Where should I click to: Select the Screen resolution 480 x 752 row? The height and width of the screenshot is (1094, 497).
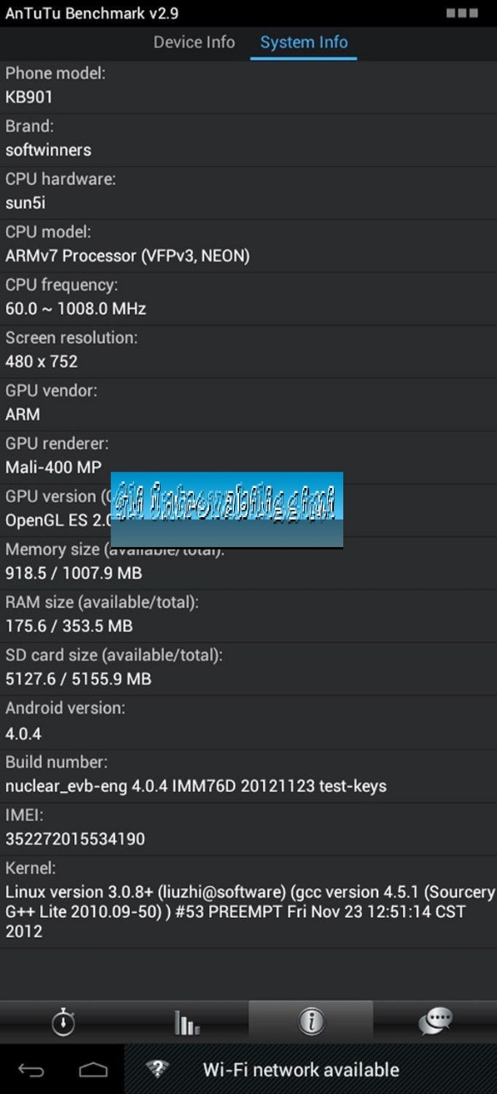point(248,350)
